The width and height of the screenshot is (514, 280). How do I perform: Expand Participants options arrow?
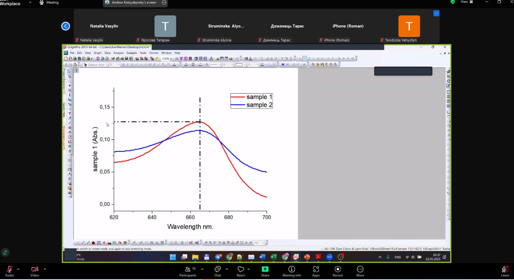[202, 269]
